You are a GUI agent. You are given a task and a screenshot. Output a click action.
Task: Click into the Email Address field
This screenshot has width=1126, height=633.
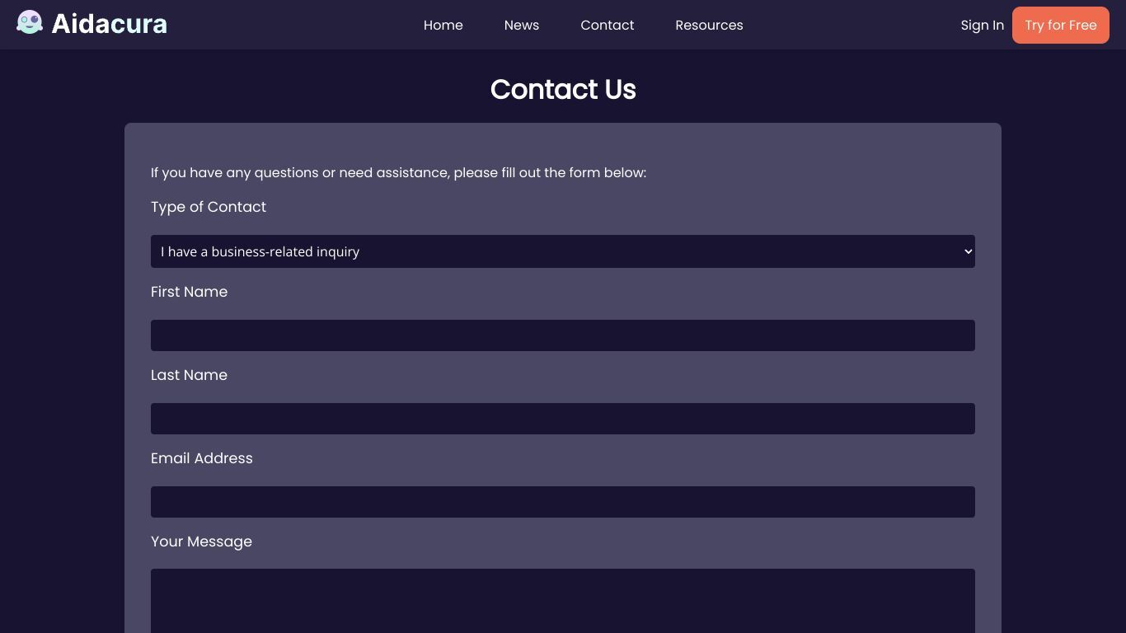(563, 502)
